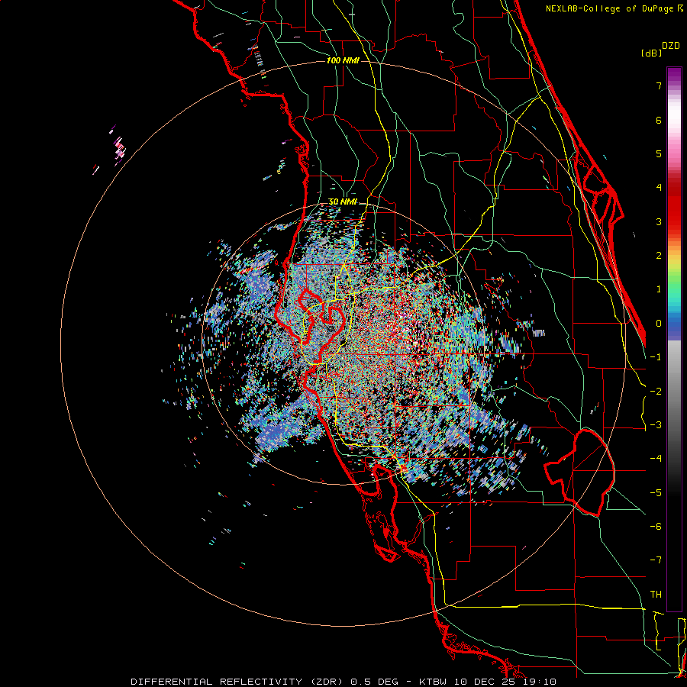Click the -7 value on color scale
This screenshot has height=687, width=687.
656,560
